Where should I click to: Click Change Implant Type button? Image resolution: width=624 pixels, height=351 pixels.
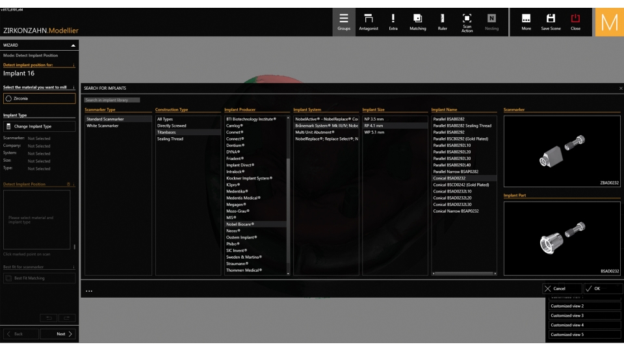click(40, 126)
